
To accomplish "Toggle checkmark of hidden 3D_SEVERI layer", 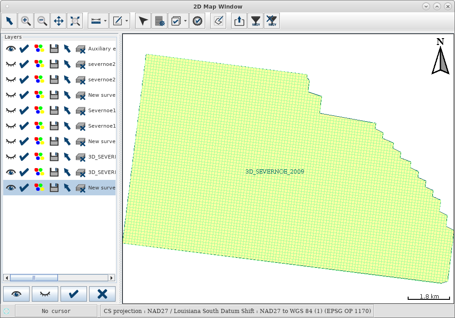I will point(24,157).
